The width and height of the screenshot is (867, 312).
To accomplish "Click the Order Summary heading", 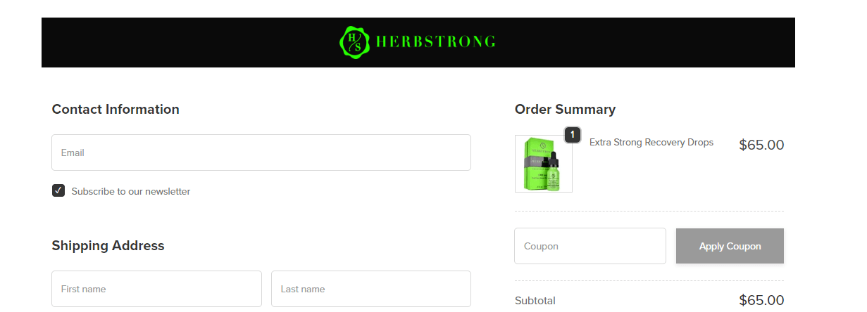I will click(x=565, y=109).
